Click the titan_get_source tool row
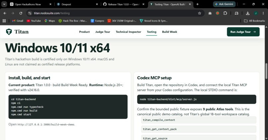The width and height of the screenshot is (268, 140). point(199,138)
